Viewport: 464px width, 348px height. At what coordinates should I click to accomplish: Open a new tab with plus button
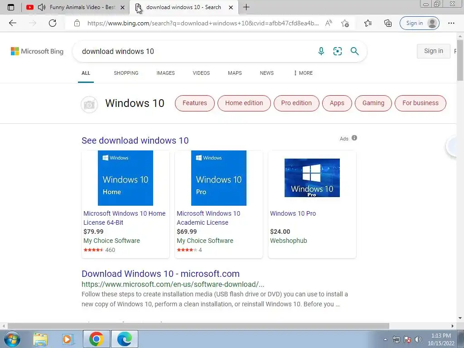(x=246, y=7)
